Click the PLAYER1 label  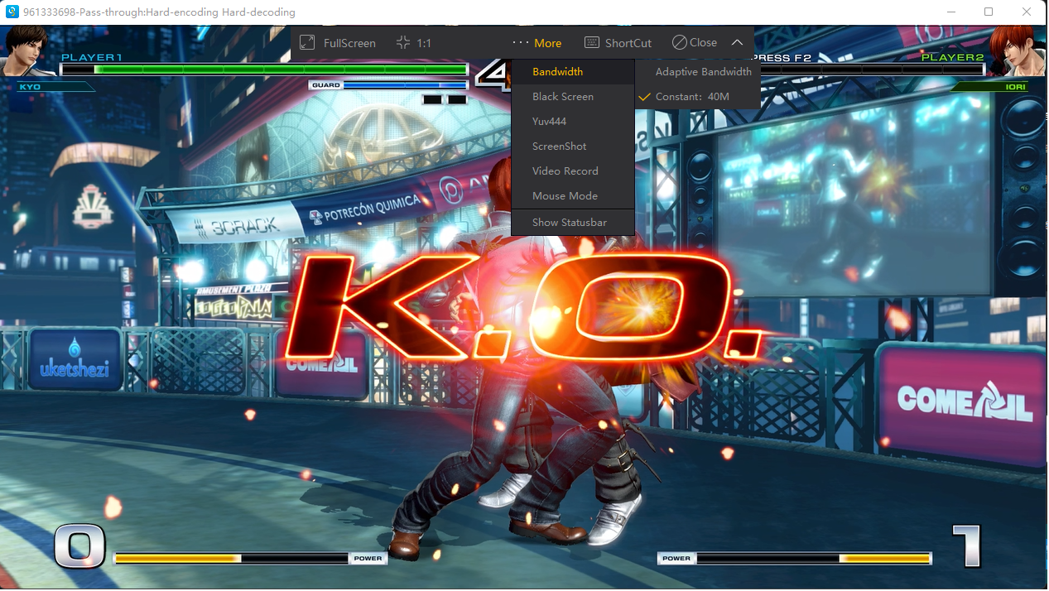click(92, 57)
